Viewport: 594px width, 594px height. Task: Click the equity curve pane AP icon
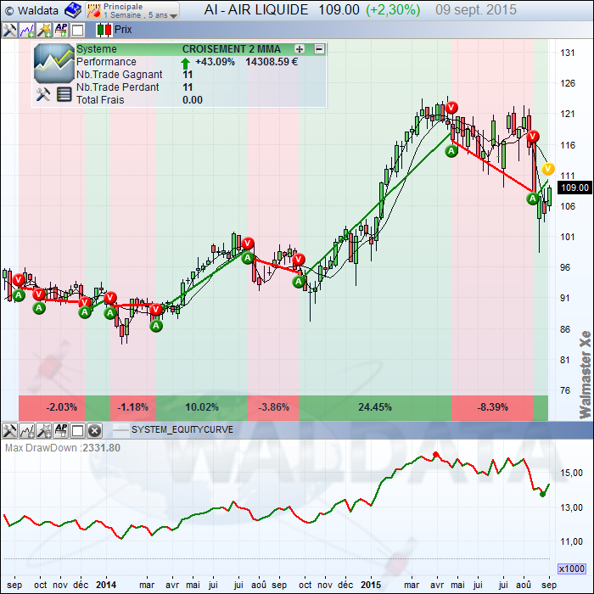[61, 431]
